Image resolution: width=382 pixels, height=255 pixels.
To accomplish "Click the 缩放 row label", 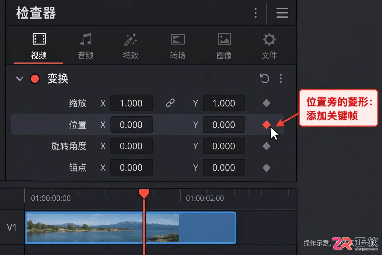I will (78, 103).
